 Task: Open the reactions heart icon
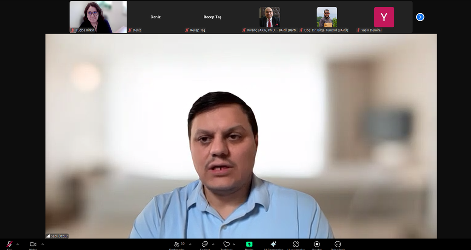[x=226, y=244]
